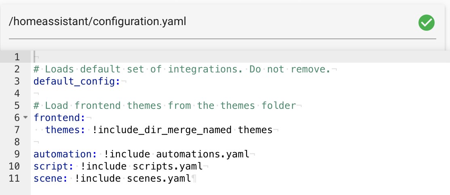Place cursor on the frontend: key

coord(59,117)
